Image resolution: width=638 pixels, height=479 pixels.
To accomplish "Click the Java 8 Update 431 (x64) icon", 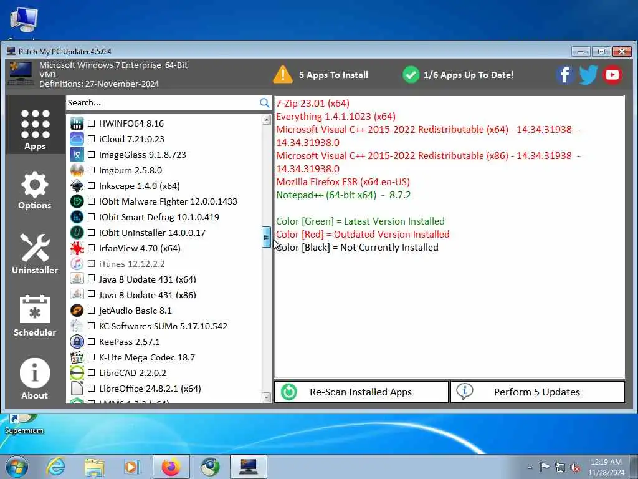I will [x=77, y=279].
